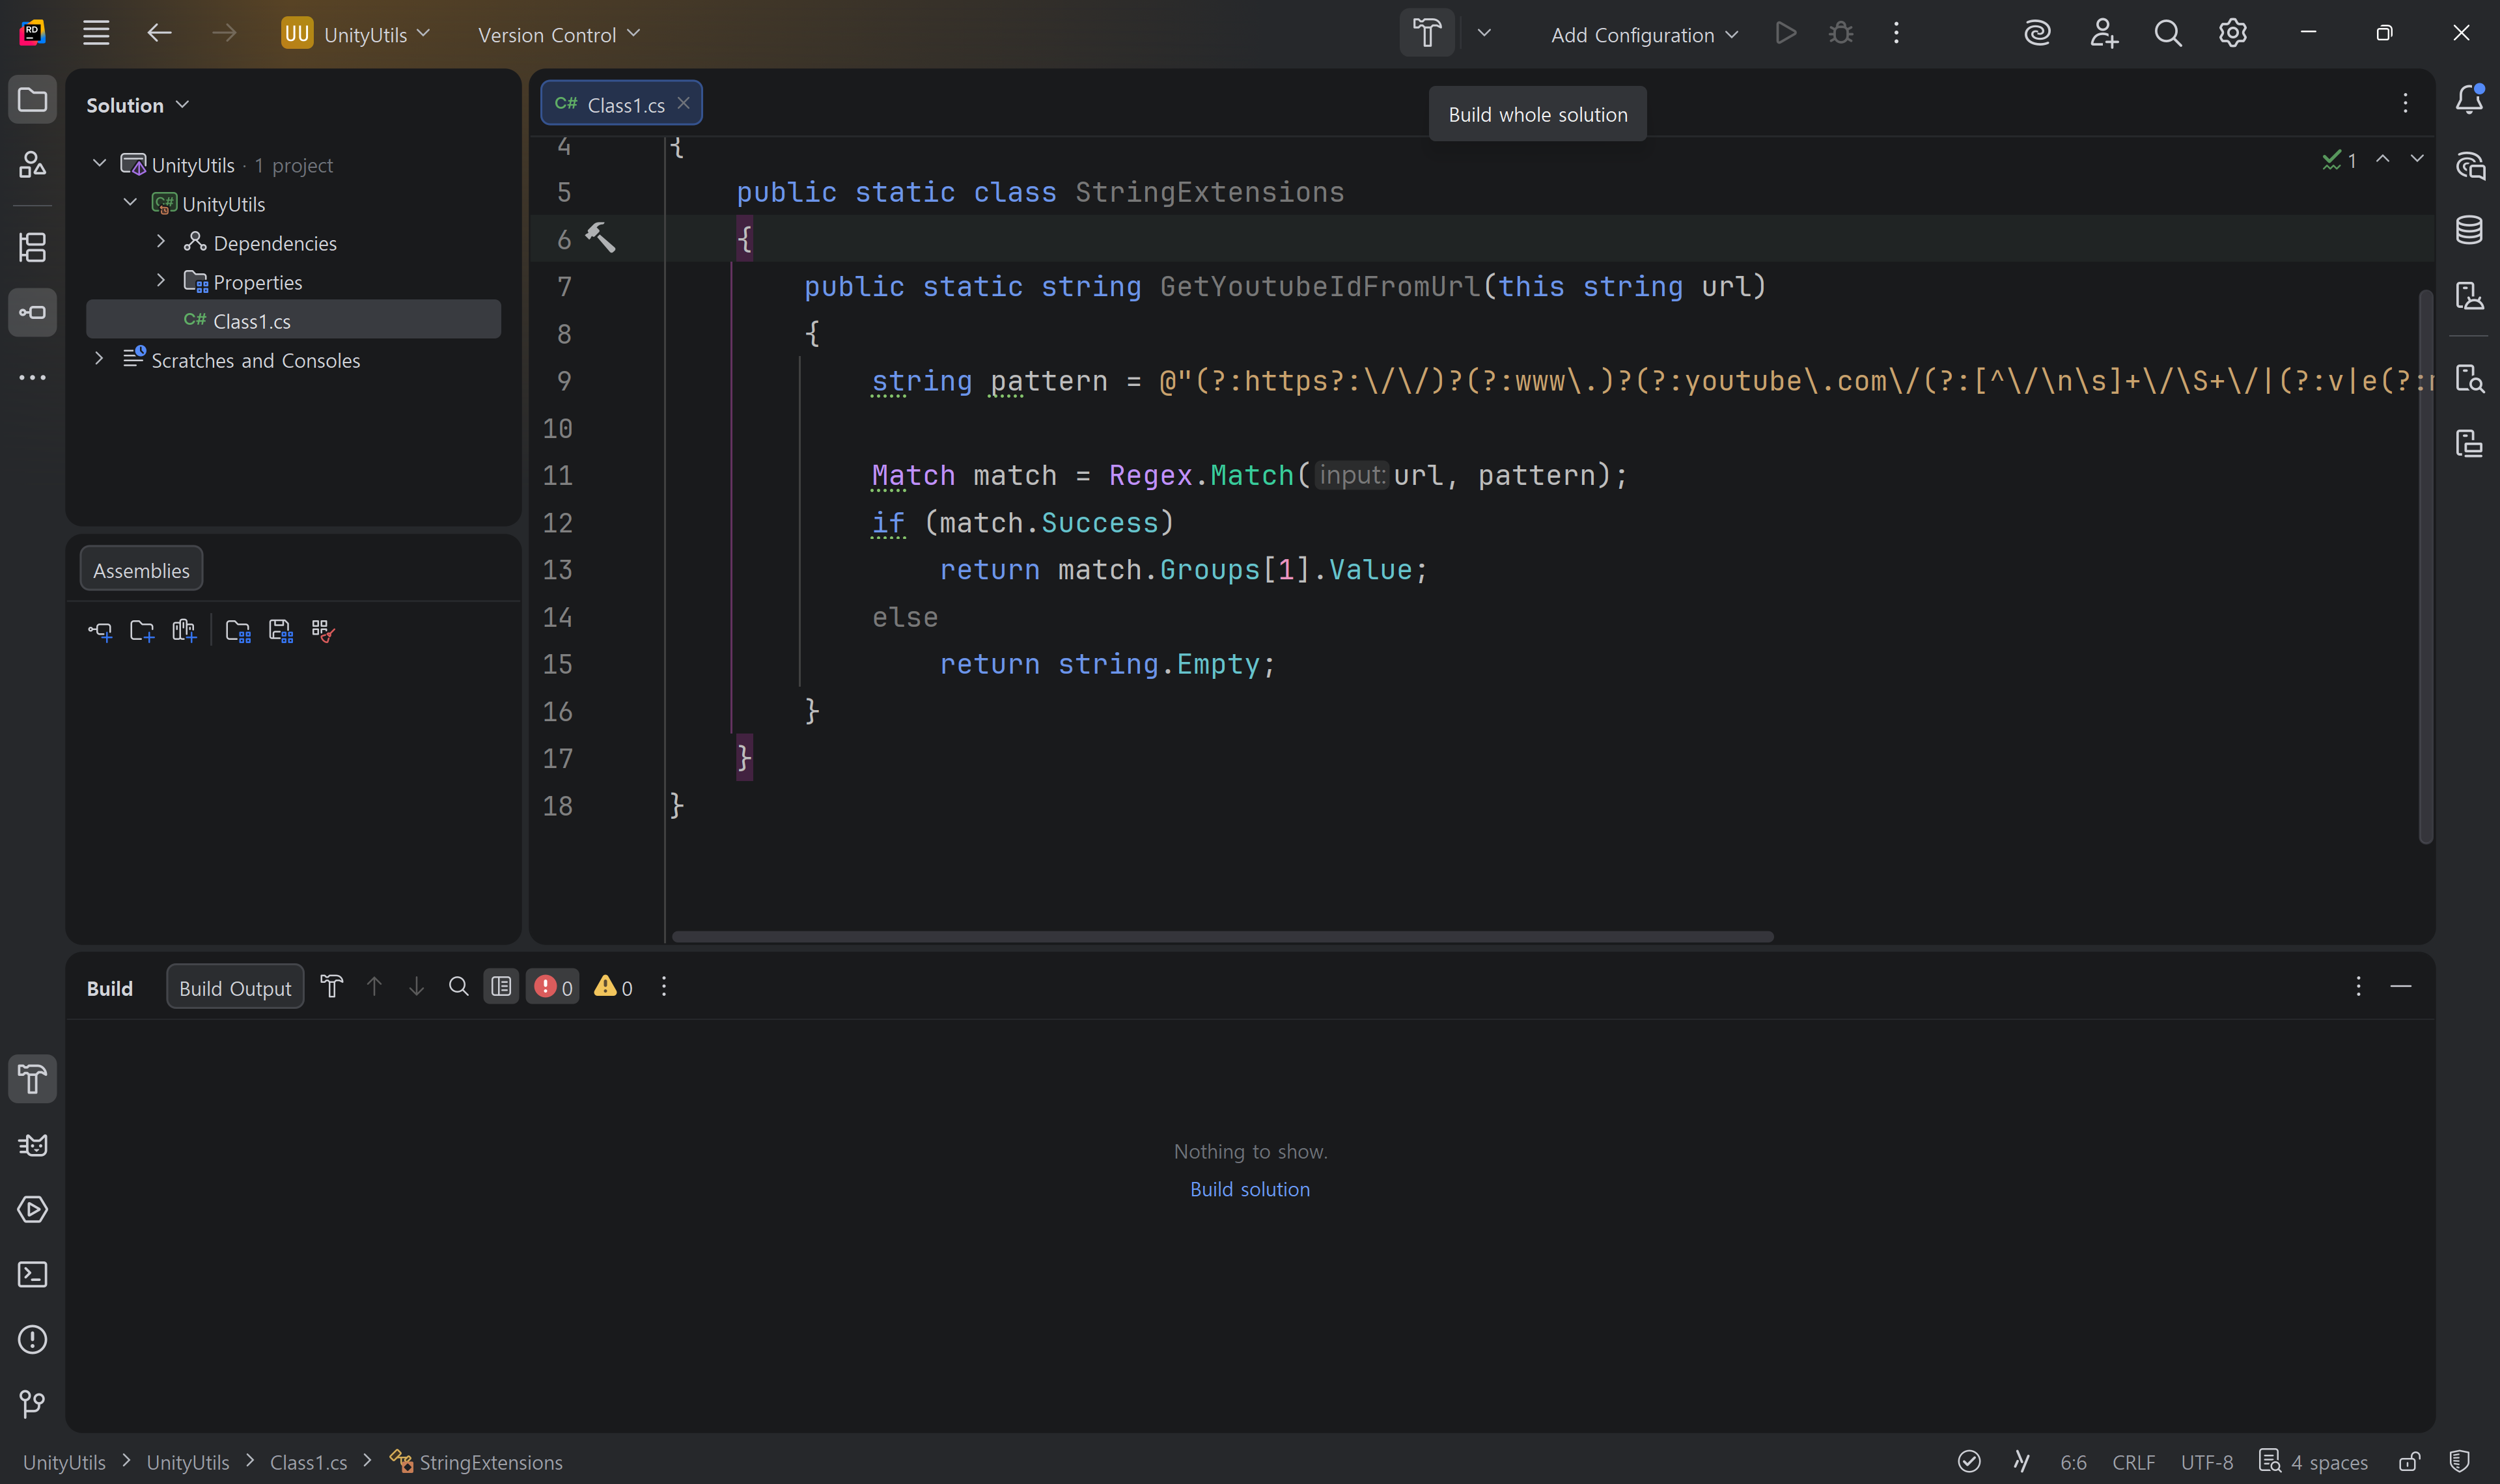Viewport: 2500px width, 1484px height.
Task: Open the Database tool window icon
Action: pyautogui.click(x=2469, y=230)
